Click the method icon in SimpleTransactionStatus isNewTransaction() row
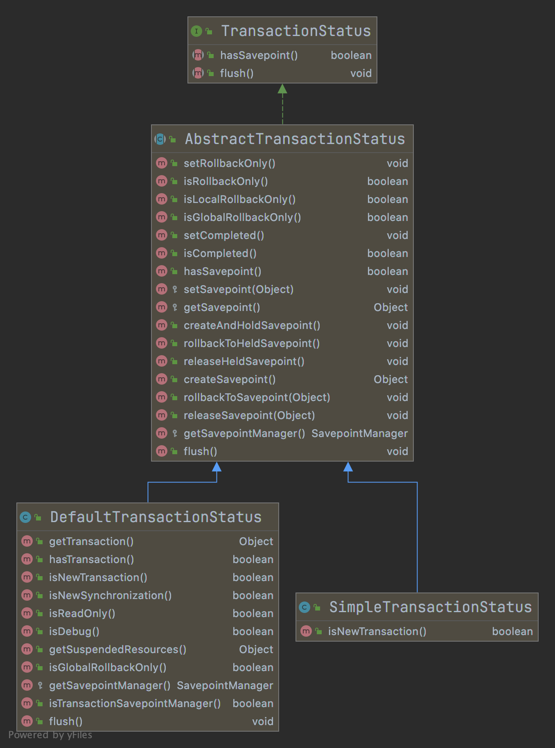 (x=306, y=631)
